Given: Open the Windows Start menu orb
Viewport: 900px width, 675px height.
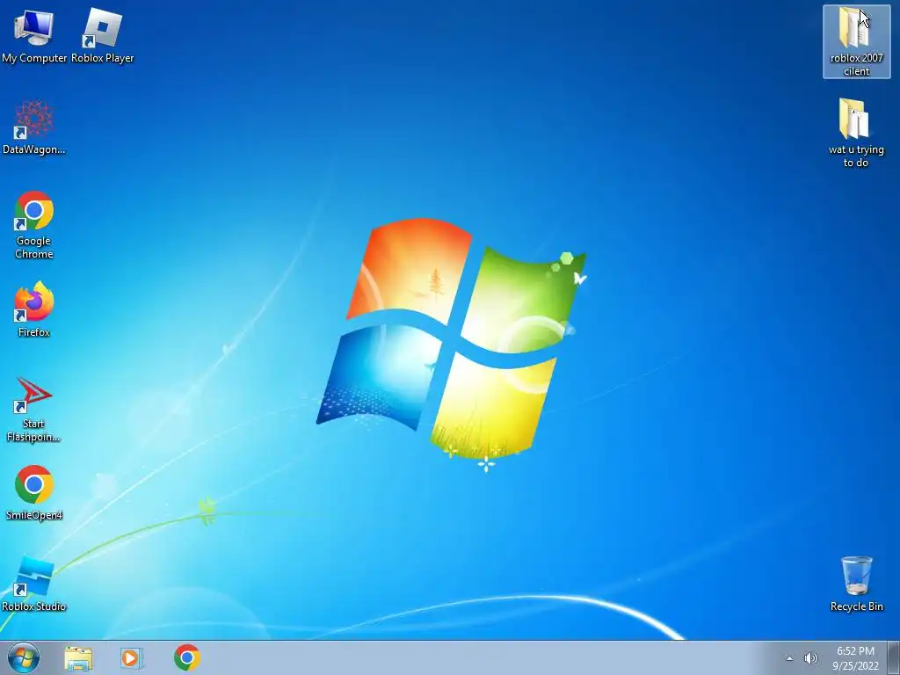Looking at the screenshot, I should pos(24,657).
